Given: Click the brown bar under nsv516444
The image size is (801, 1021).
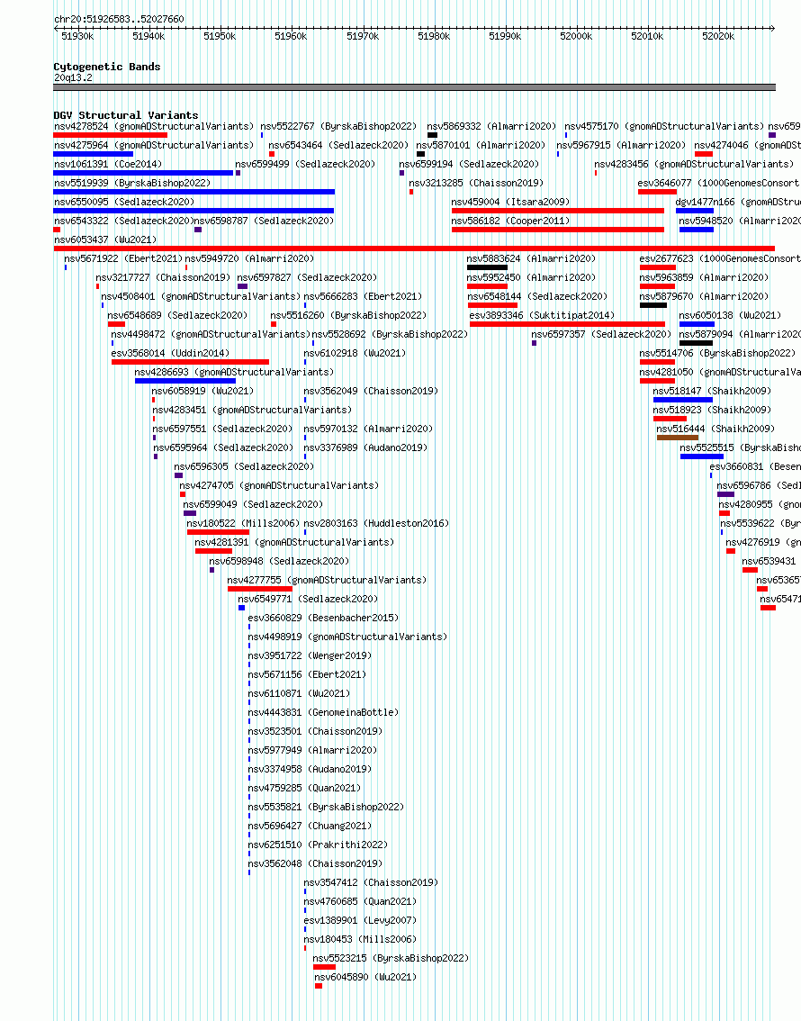Looking at the screenshot, I should click(x=678, y=438).
